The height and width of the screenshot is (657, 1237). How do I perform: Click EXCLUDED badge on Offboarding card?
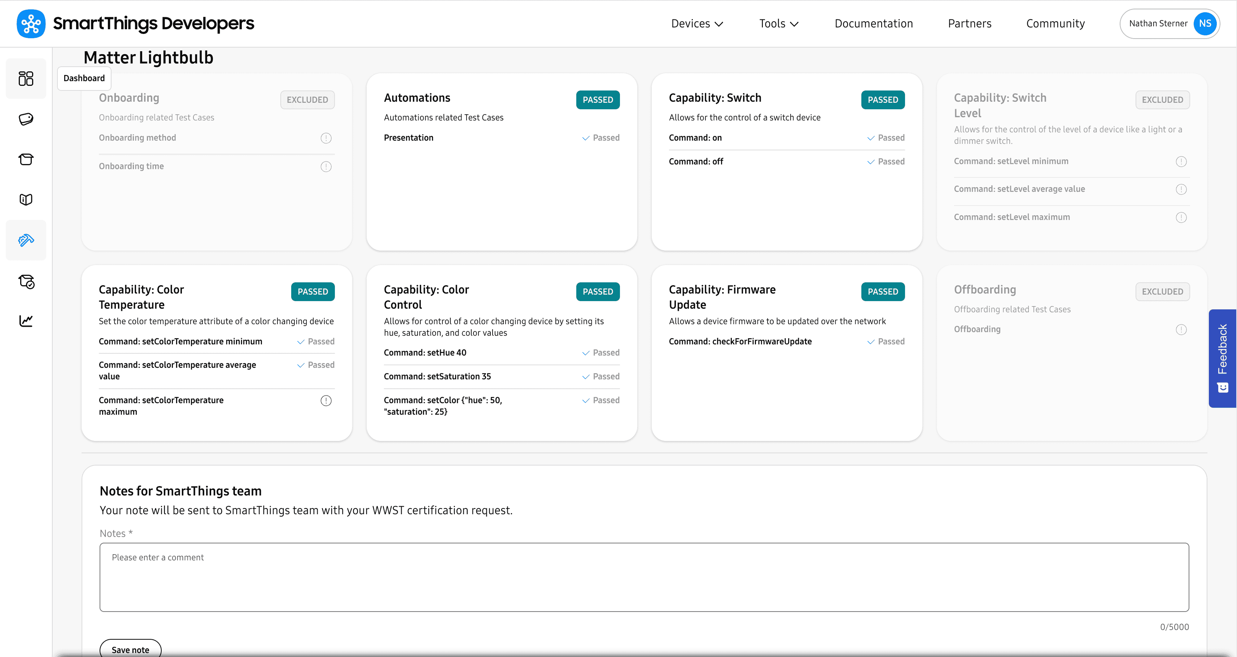1163,292
